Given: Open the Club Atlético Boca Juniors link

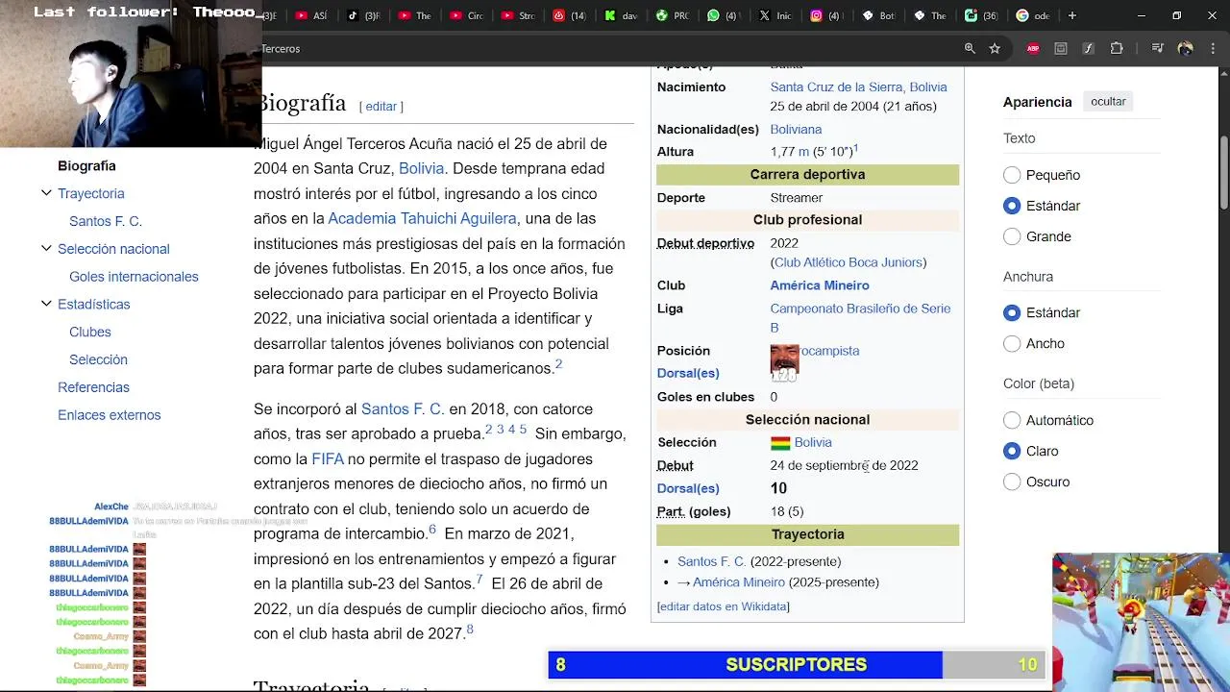Looking at the screenshot, I should (849, 262).
